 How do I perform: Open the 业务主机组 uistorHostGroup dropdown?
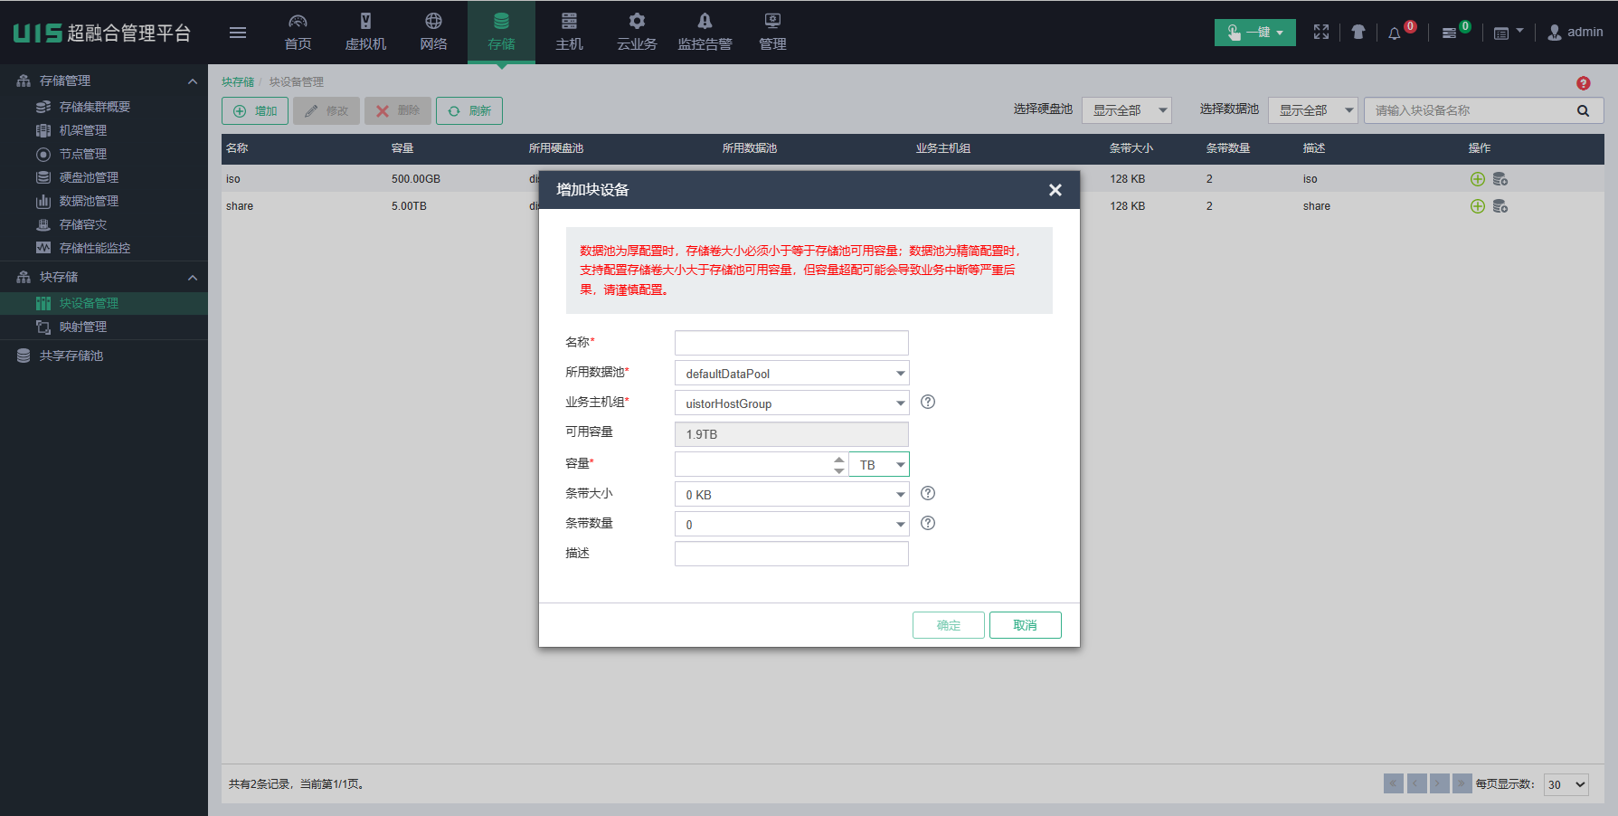pyautogui.click(x=791, y=403)
